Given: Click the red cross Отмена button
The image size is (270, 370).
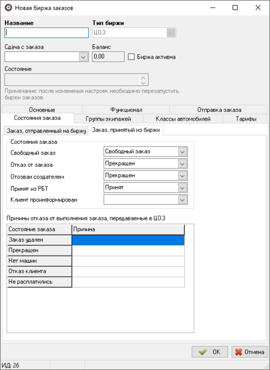Looking at the screenshot, I should [250, 352].
